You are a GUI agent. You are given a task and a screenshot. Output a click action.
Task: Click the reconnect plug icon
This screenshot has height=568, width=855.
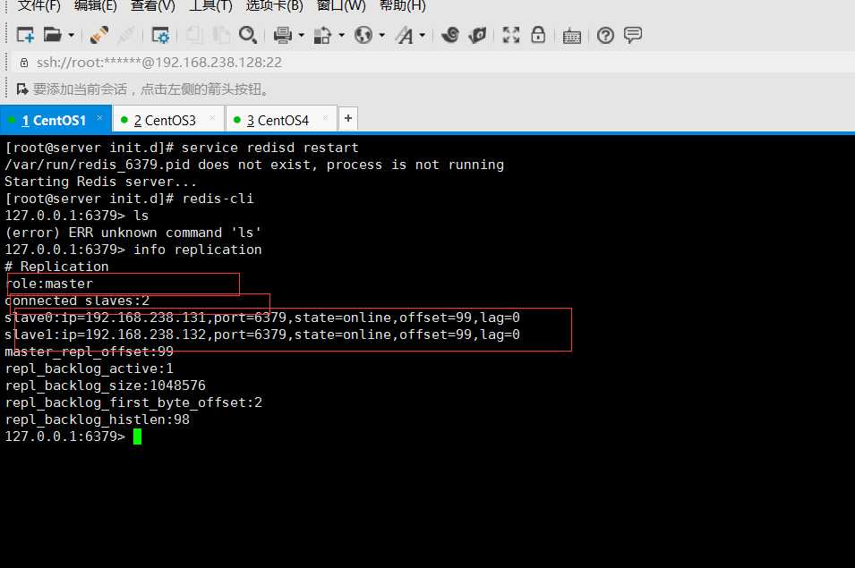click(x=98, y=36)
